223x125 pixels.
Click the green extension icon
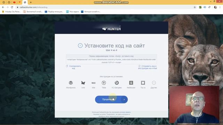pos(200,7)
